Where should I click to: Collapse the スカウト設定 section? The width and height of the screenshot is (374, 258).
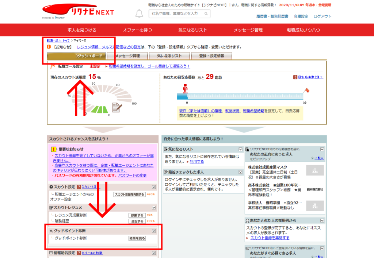point(154,187)
